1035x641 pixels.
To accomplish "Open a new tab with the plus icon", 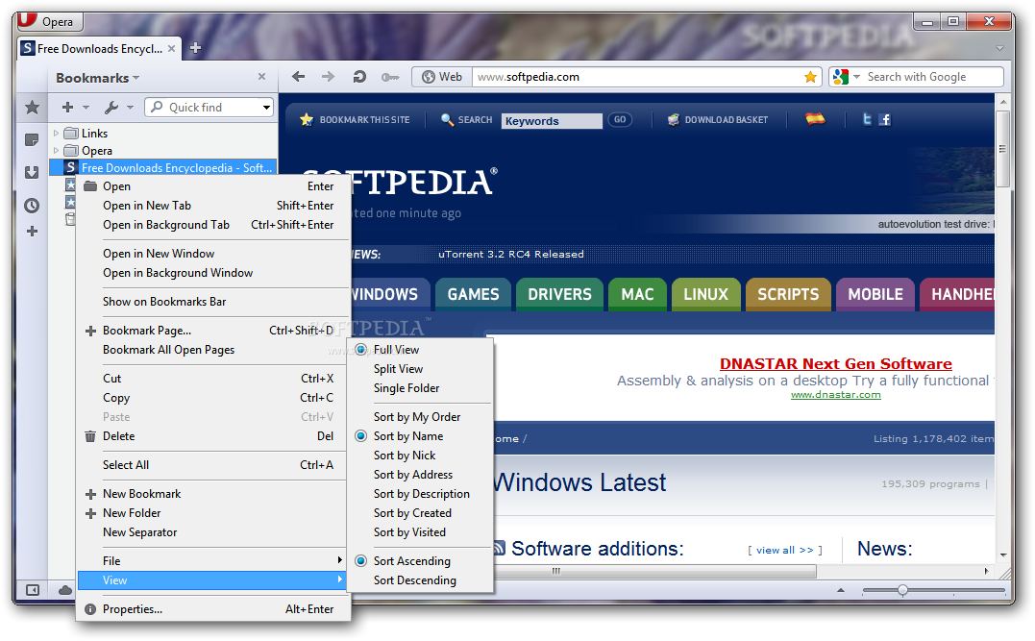I will [195, 47].
